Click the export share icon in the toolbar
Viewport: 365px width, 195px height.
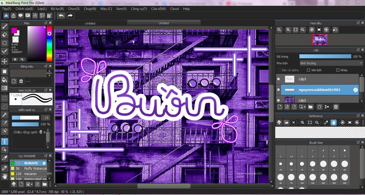pyautogui.click(x=13, y=16)
